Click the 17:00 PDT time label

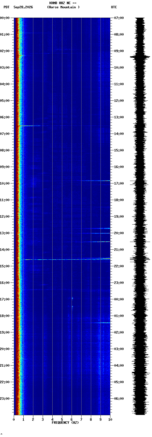5,299
